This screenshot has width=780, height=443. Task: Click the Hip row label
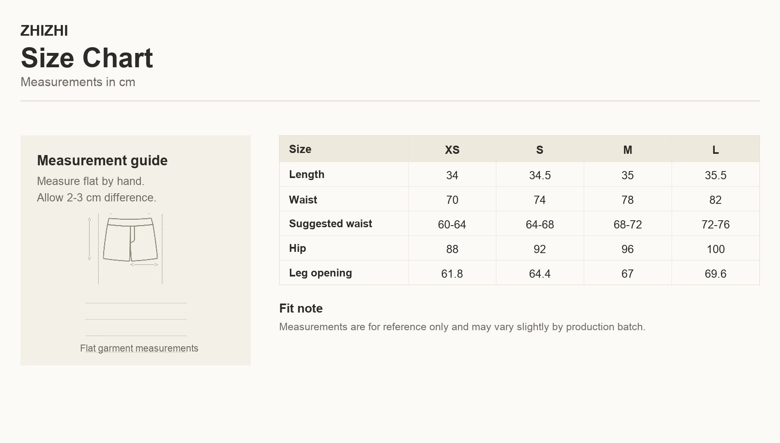(x=297, y=248)
